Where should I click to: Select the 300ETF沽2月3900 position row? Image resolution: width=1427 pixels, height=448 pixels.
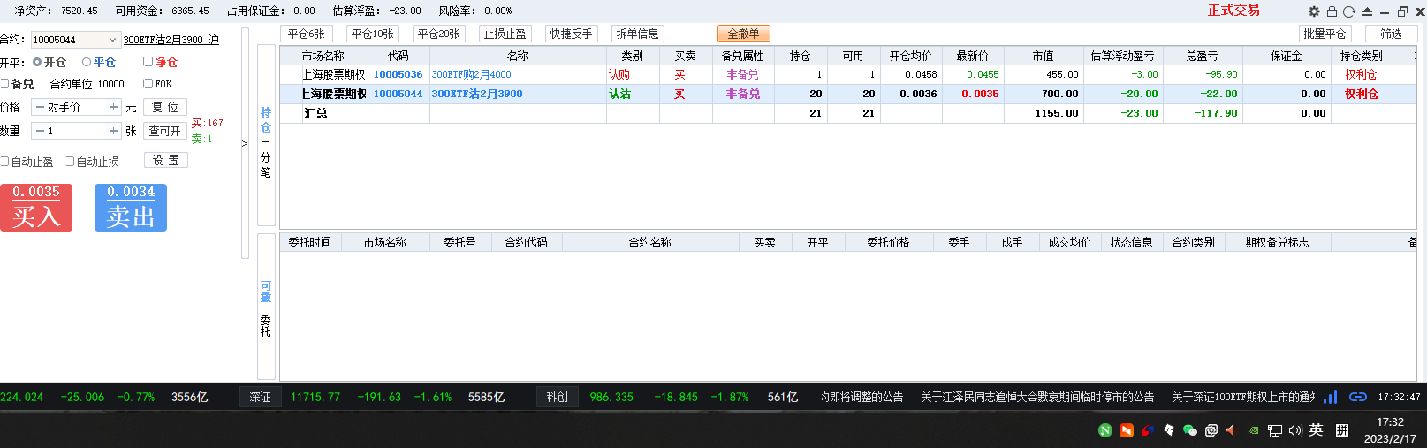pos(477,94)
